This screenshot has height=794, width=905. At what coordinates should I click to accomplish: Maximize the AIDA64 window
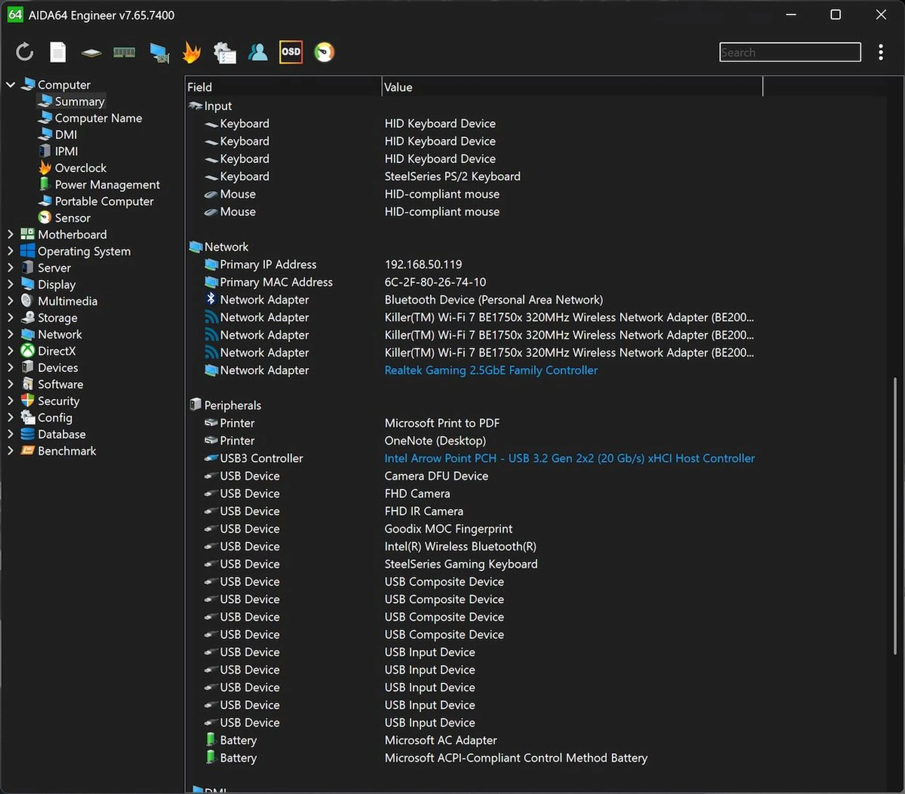[x=835, y=15]
